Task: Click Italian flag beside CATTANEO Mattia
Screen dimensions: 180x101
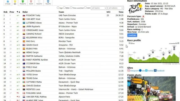Action: [24, 82]
